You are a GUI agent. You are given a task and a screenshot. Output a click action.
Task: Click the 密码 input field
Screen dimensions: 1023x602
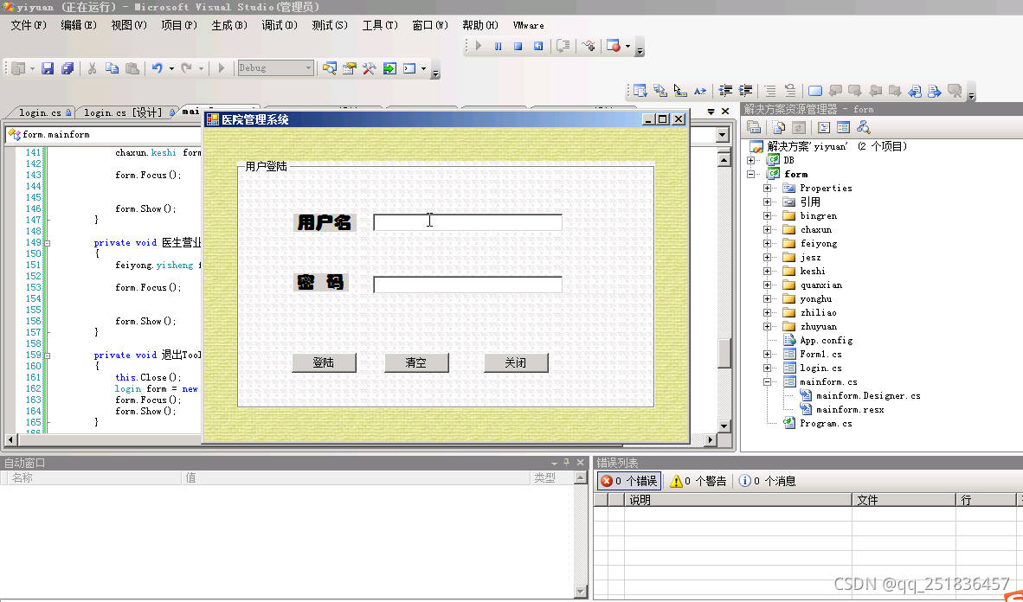point(467,285)
